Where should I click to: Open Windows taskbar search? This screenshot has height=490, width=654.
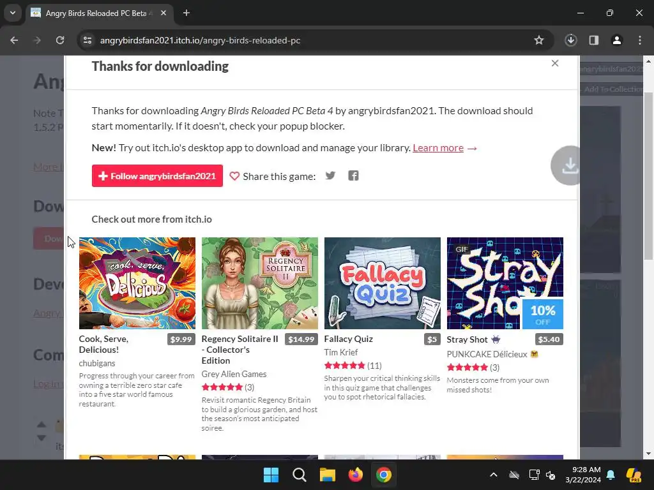point(299,475)
